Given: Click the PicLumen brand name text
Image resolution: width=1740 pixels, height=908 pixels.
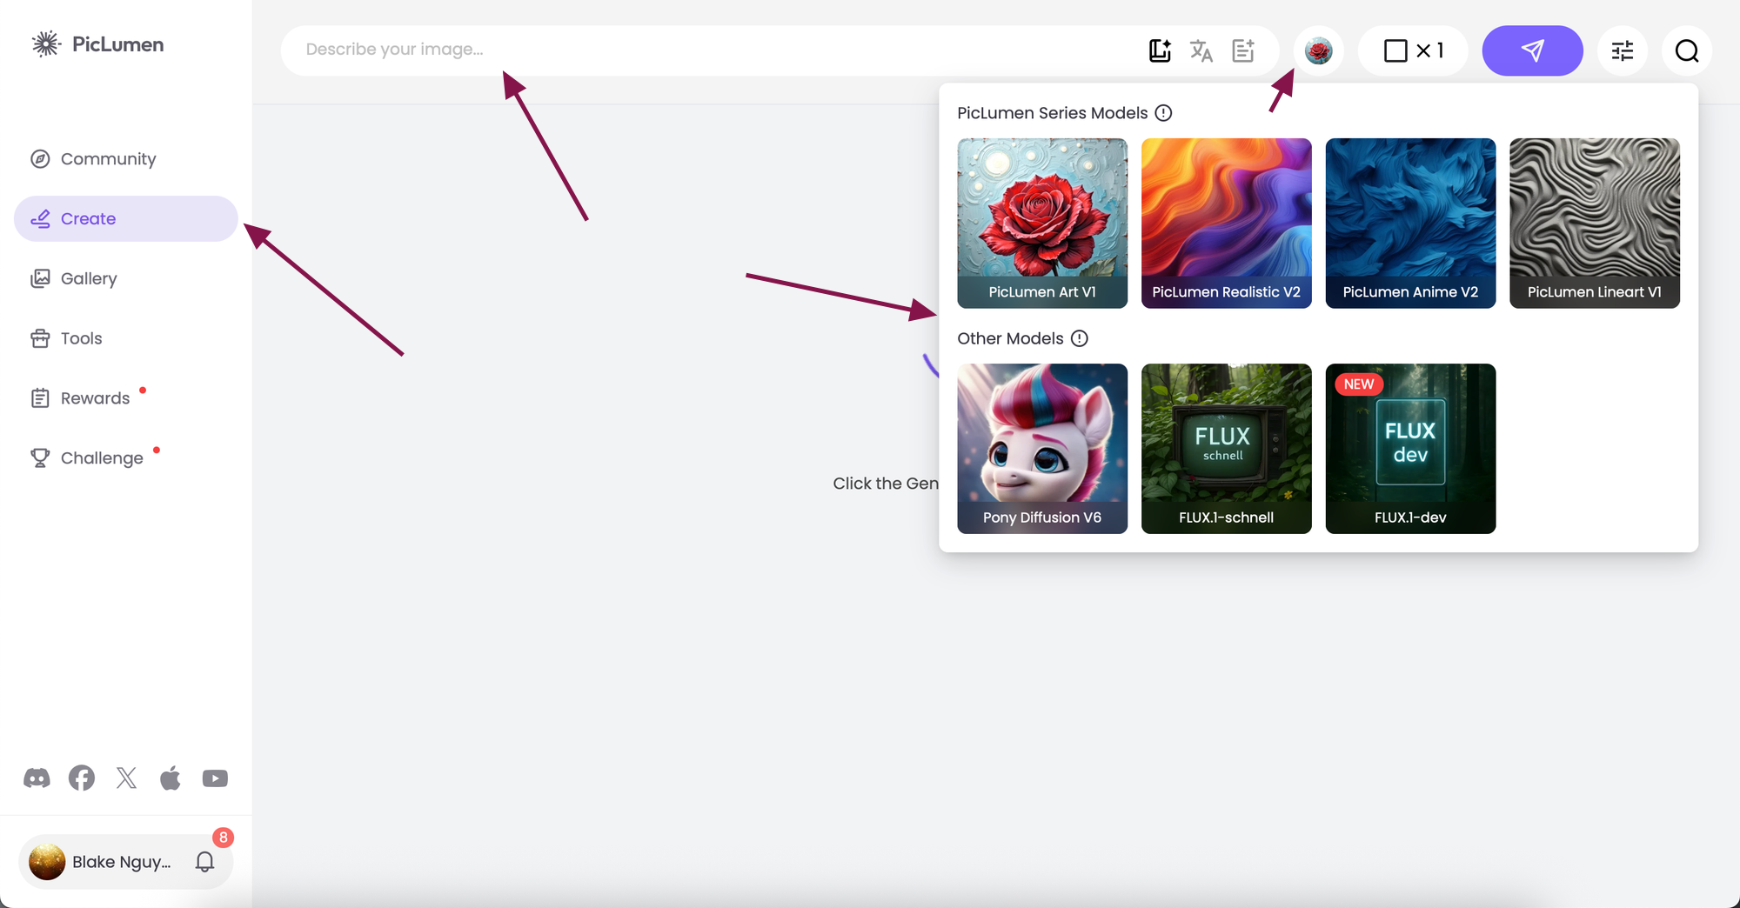Looking at the screenshot, I should pos(118,44).
